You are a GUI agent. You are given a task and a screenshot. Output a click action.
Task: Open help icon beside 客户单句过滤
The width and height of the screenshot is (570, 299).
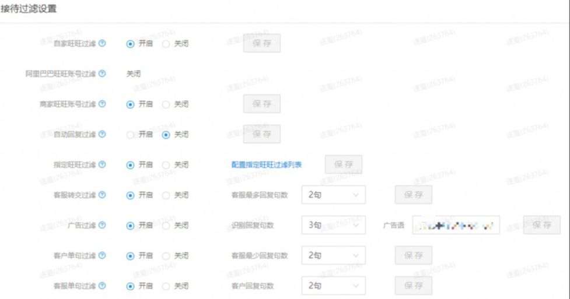(x=103, y=255)
